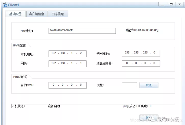Switch to the 基础配置 tab
This screenshot has width=185, height=125.
coord(15,14)
